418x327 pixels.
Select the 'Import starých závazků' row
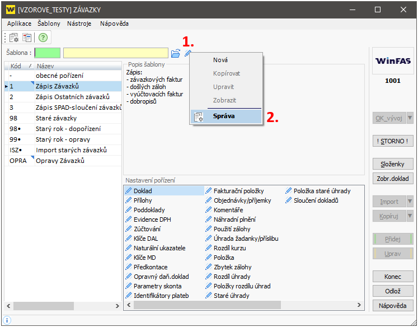tap(63, 150)
